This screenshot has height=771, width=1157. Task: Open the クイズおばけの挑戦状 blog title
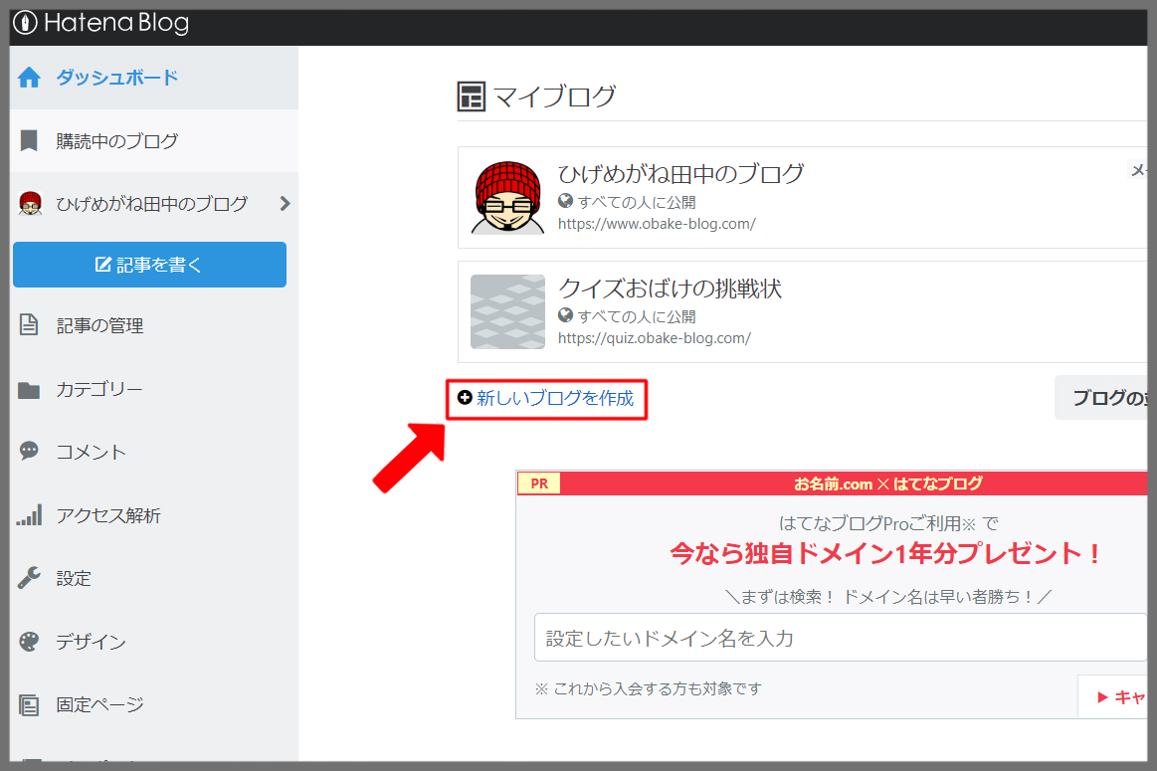(x=670, y=289)
